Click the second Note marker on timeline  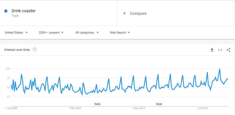click(x=159, y=104)
